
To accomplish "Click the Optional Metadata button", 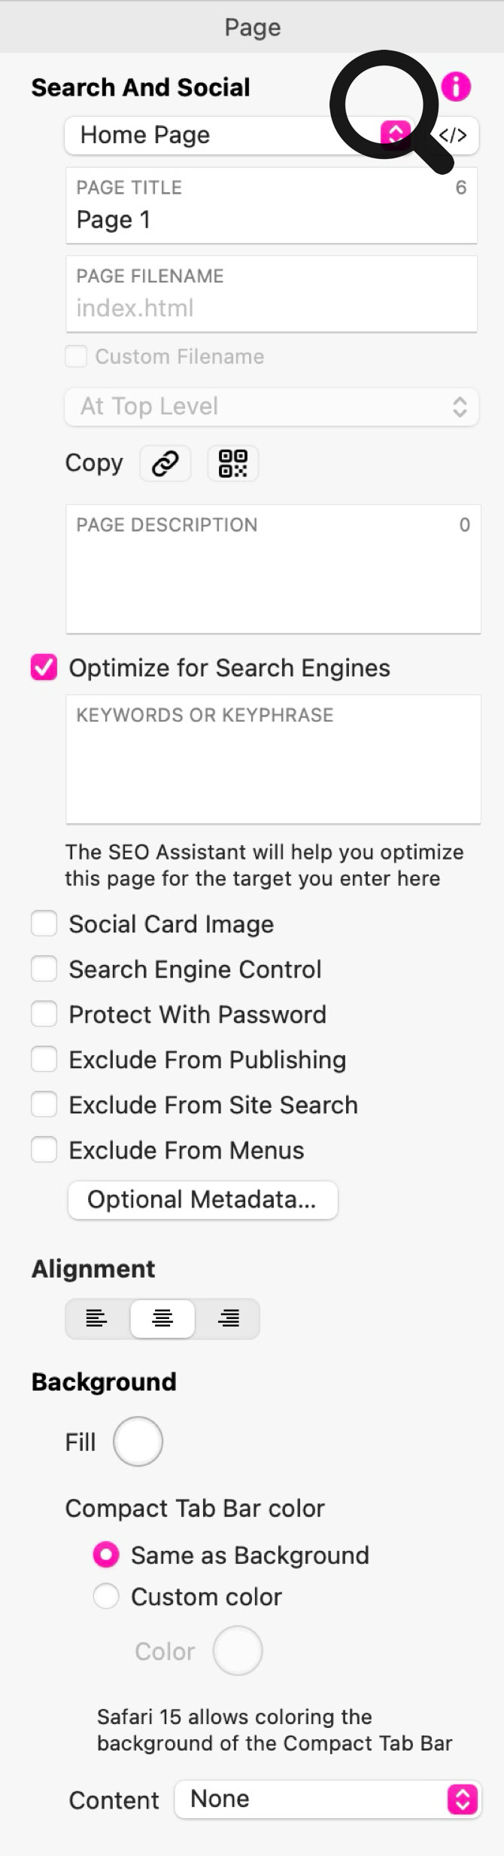I will click(x=202, y=1199).
